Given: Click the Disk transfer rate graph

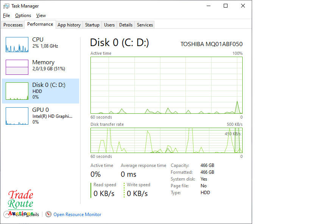Looking at the screenshot, I should point(166,140).
